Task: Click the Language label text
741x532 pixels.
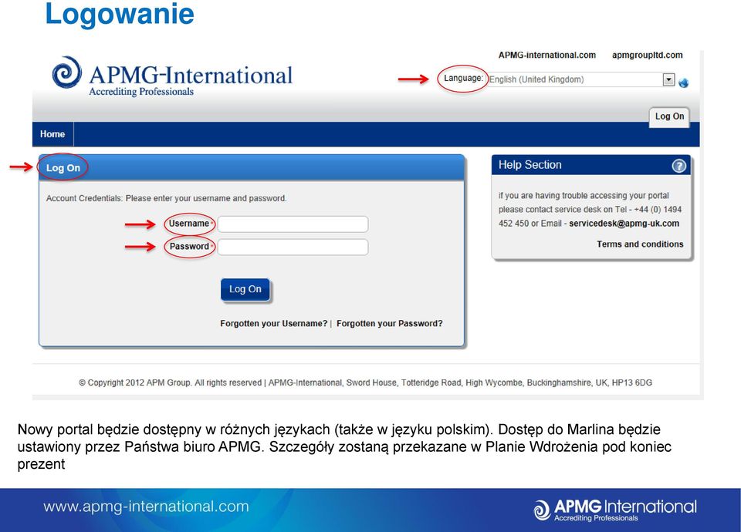Action: click(463, 79)
